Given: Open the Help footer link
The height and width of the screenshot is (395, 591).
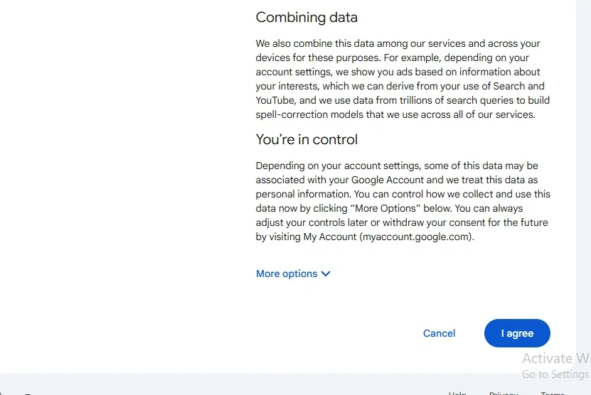Looking at the screenshot, I should [457, 393].
